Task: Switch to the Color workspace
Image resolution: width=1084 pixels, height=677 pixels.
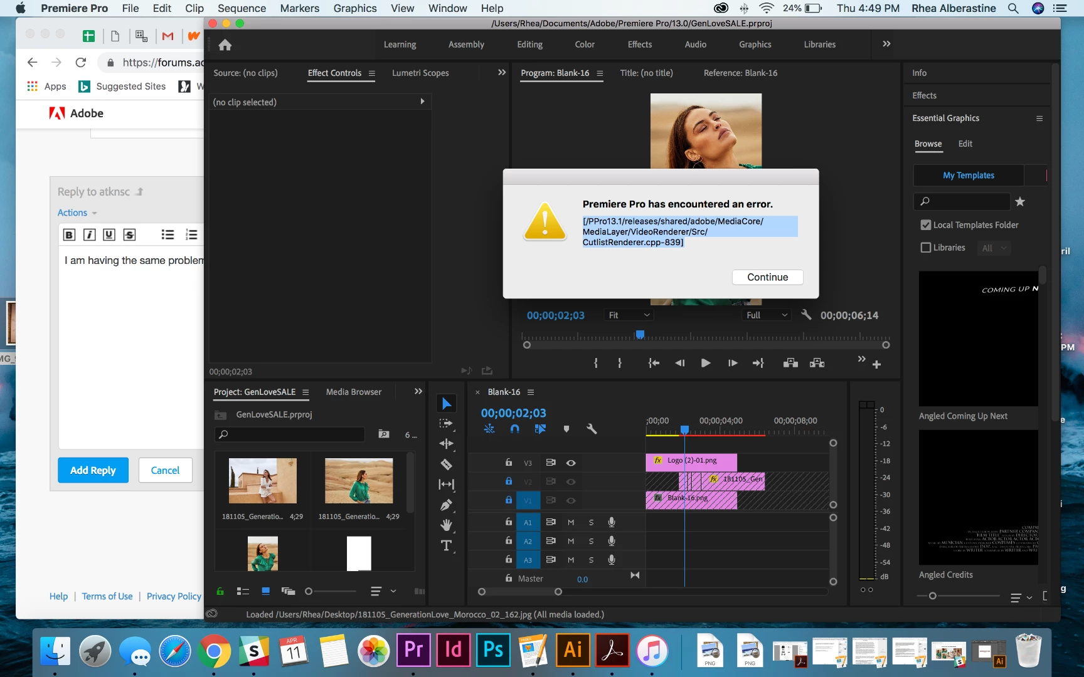Action: (x=585, y=45)
